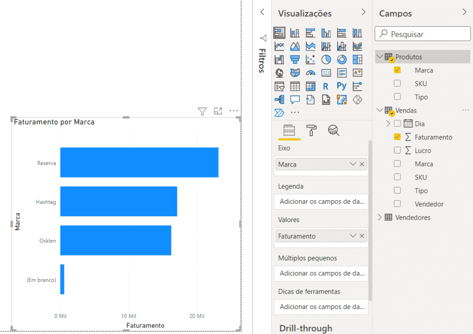The height and width of the screenshot is (334, 473).
Task: Select the Python (Py) visual
Action: [x=342, y=86]
